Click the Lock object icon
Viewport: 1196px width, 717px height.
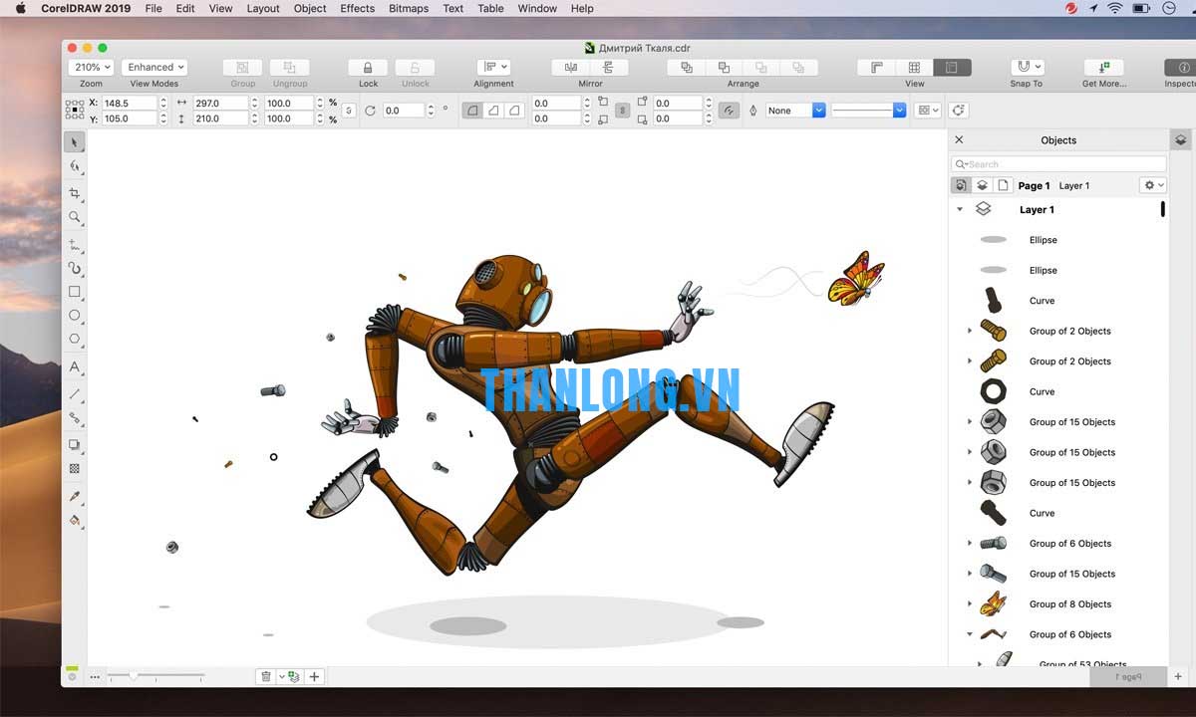pyautogui.click(x=368, y=68)
